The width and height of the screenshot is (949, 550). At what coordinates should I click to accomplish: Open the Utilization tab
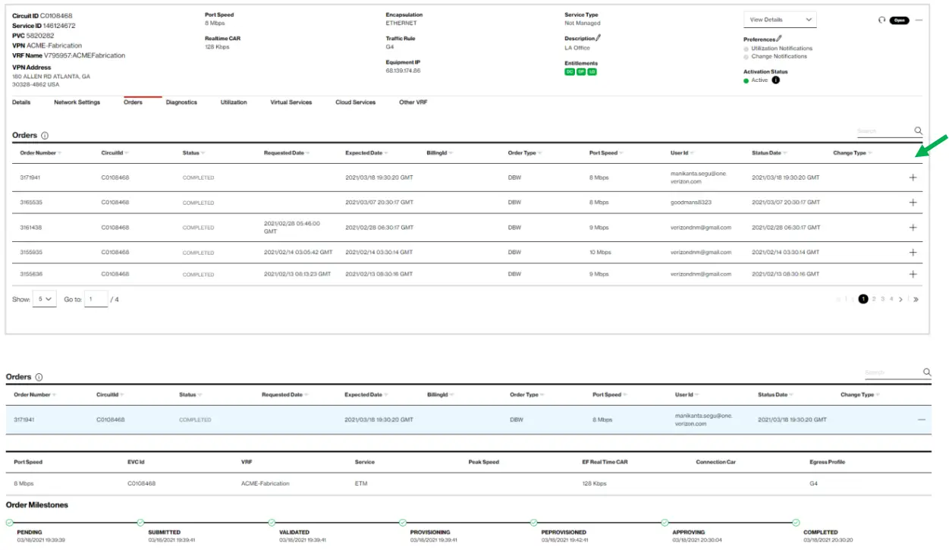[x=232, y=102]
